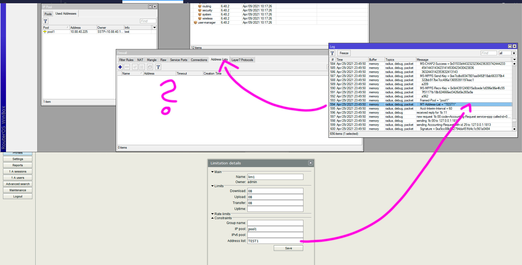This screenshot has height=265, width=522.
Task: Click the user-manager package icon
Action: click(x=195, y=23)
